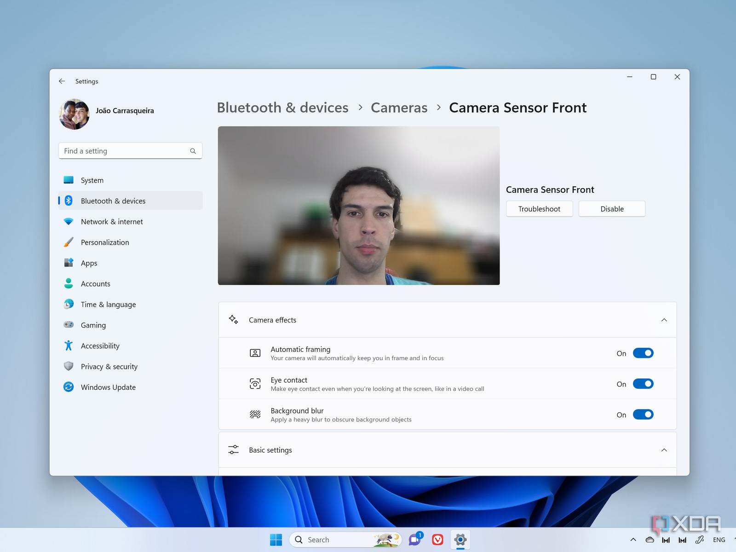This screenshot has height=552, width=736.
Task: Switch off Background blur toggle
Action: coord(643,415)
